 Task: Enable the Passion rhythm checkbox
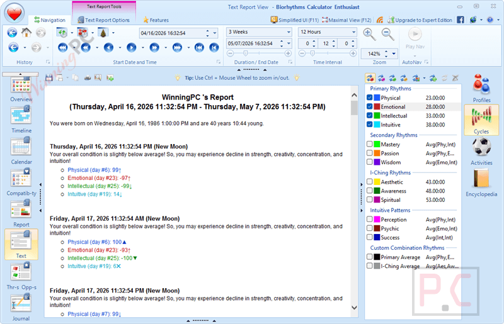click(369, 153)
